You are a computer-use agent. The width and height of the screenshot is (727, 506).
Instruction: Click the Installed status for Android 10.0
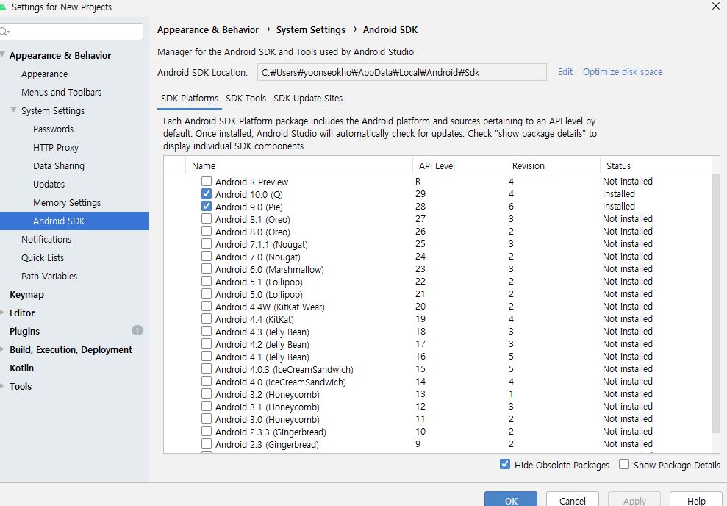(x=618, y=194)
